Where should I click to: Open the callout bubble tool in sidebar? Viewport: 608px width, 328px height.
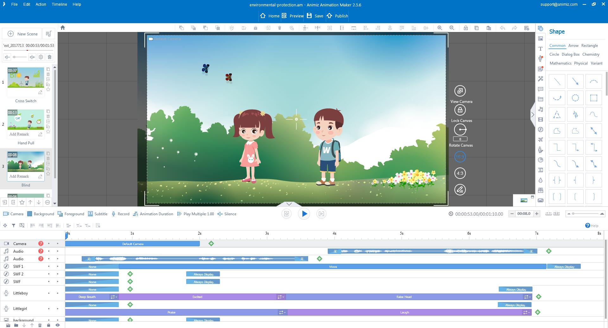click(x=541, y=89)
